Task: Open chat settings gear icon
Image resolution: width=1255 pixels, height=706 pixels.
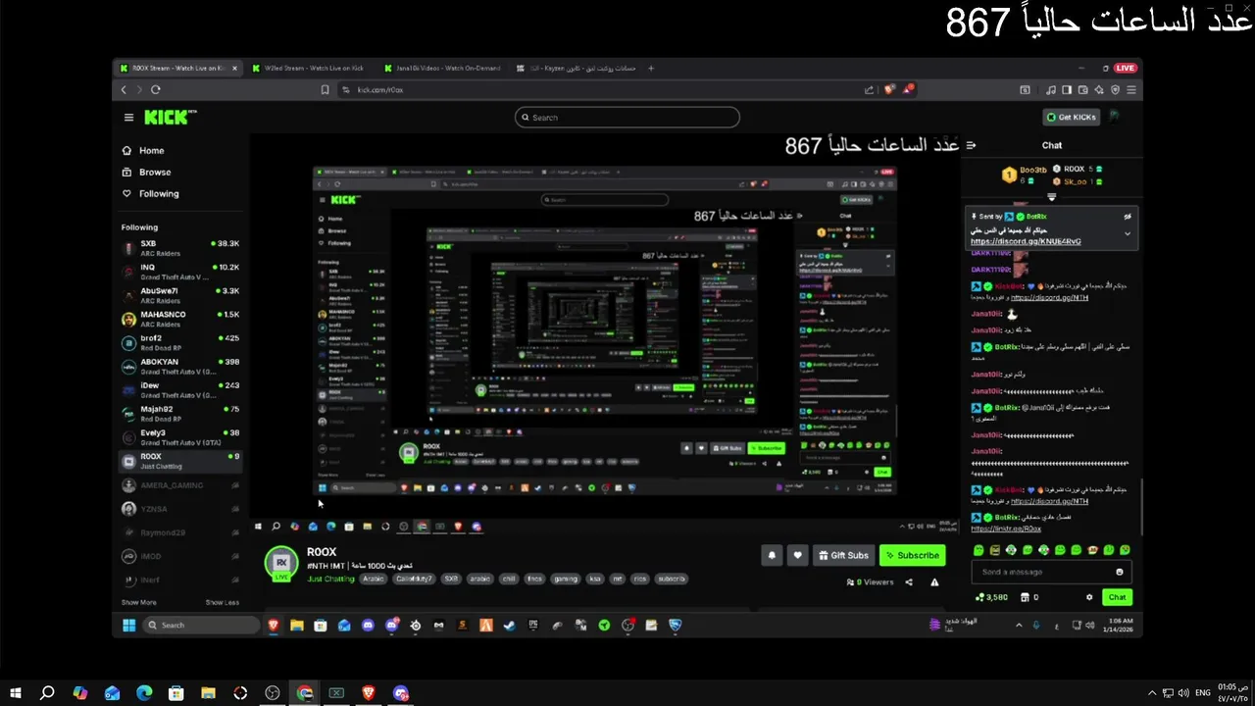Action: [x=1089, y=597]
